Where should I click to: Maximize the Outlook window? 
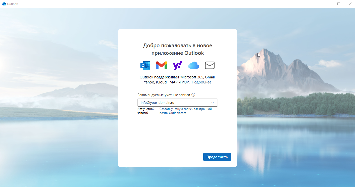[x=339, y=4]
